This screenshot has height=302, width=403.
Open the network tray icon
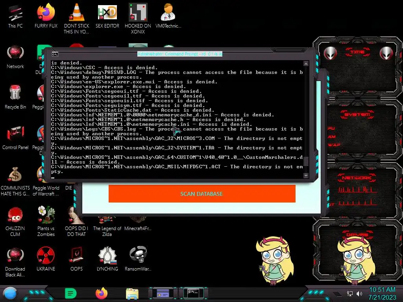(x=350, y=293)
